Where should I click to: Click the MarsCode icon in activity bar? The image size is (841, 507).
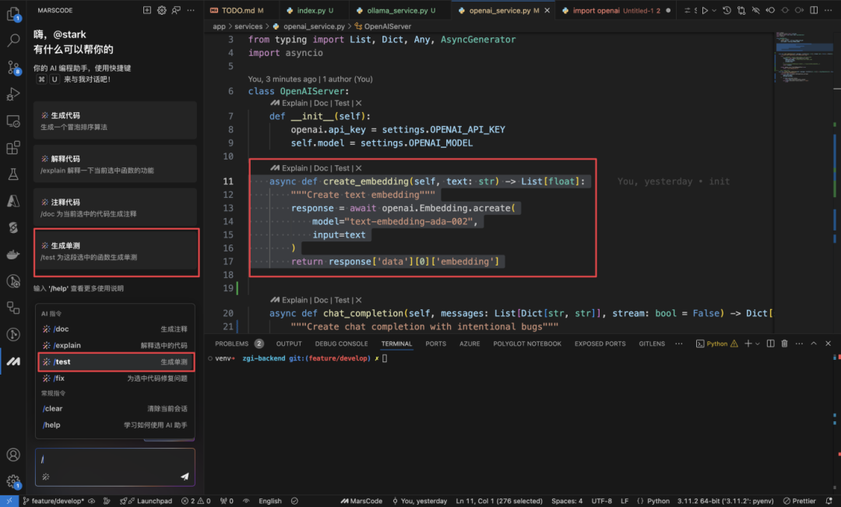[x=13, y=361]
